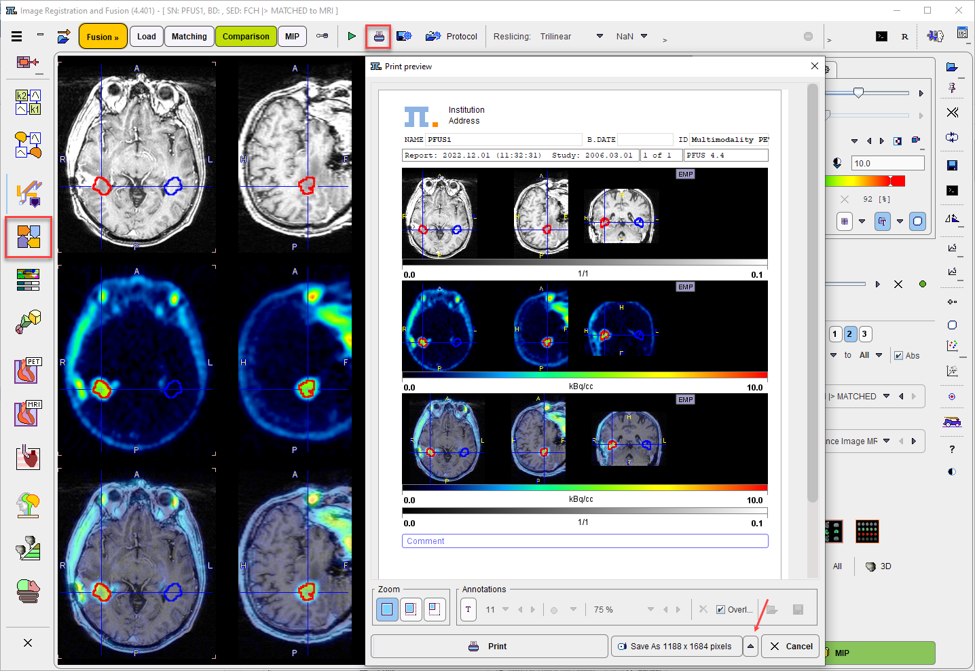The image size is (975, 671).
Task: Open the reference image MR dropdown
Action: tap(886, 441)
